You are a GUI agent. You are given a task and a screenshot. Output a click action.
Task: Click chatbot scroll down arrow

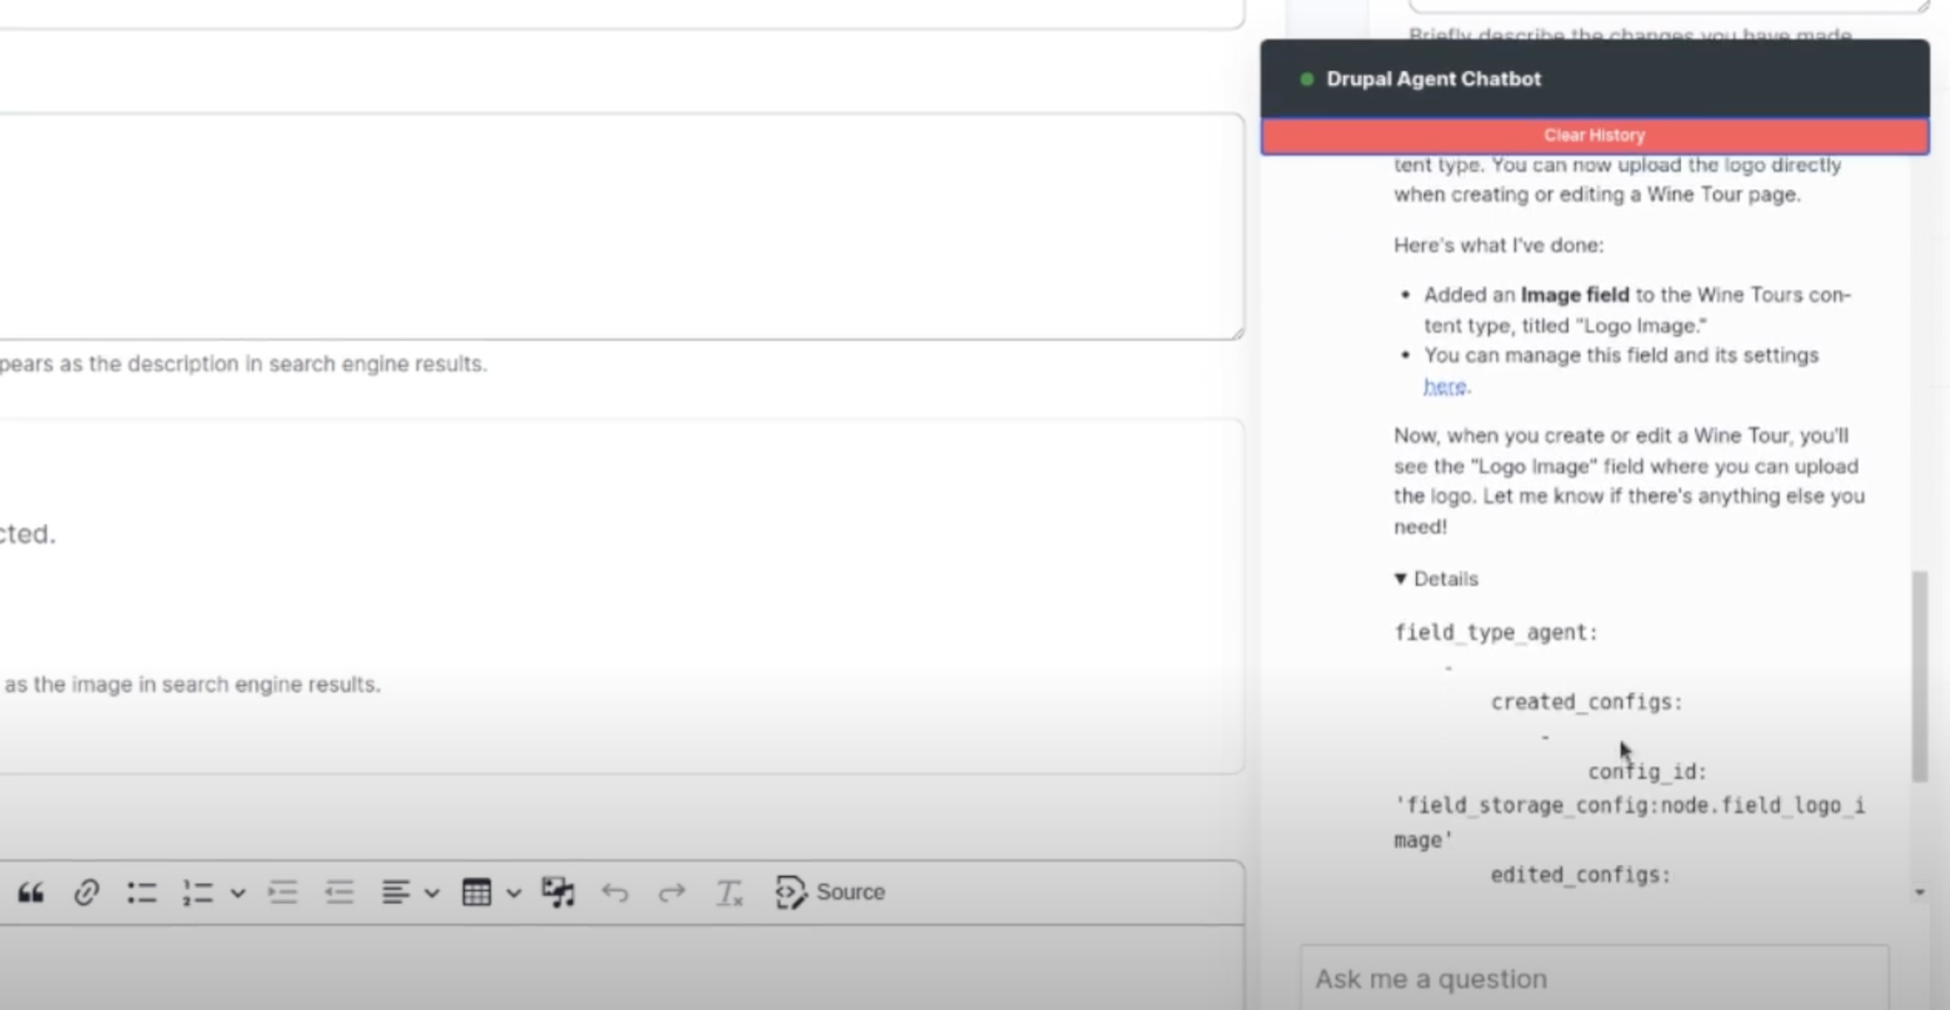1920,892
